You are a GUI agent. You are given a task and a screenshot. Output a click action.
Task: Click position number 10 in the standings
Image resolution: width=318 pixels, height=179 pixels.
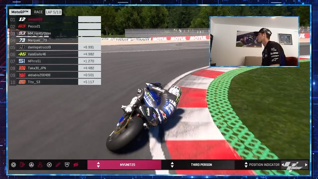pyautogui.click(x=12, y=82)
